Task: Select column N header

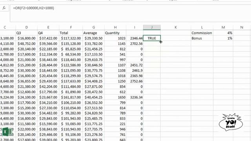Action: click(x=242, y=27)
